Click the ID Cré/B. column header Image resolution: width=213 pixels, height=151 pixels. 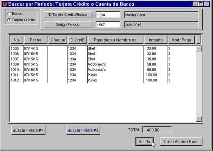click(x=77, y=40)
